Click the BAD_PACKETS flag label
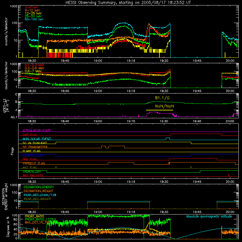 point(33,175)
